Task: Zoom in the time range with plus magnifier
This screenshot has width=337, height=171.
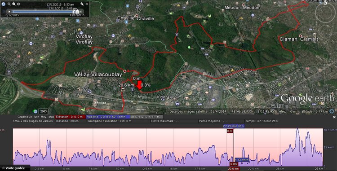Action: (x=14, y=4)
